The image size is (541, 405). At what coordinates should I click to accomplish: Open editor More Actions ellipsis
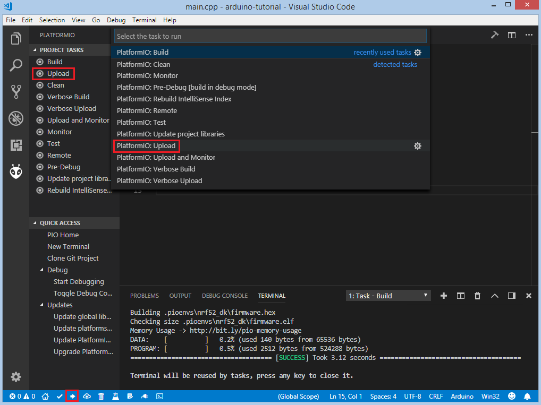[x=529, y=35]
